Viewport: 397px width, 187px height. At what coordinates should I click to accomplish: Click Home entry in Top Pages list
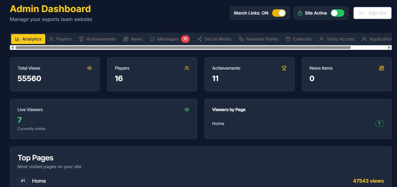39,181
